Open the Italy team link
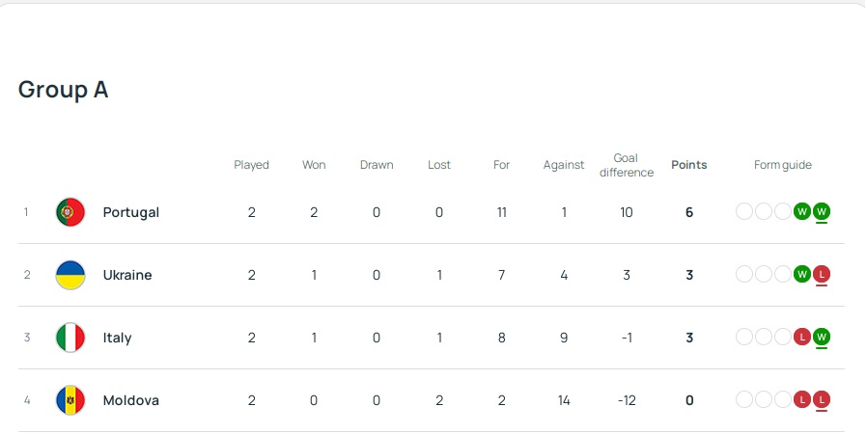The height and width of the screenshot is (434, 867). pos(118,338)
